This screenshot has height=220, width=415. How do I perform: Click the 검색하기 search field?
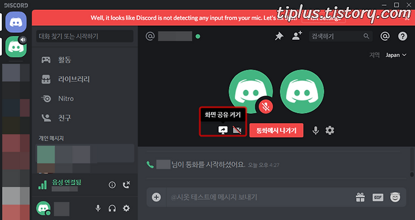(x=341, y=36)
